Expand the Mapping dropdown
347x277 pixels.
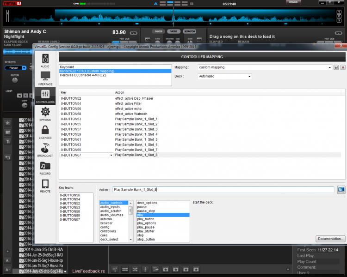point(329,67)
